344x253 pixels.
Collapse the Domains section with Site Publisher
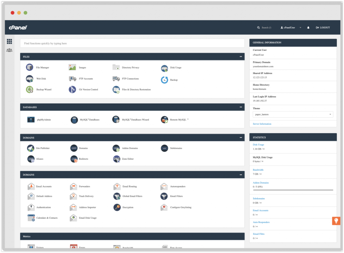click(241, 138)
